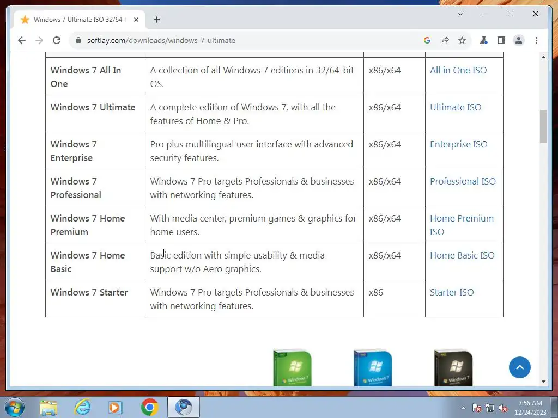Open the Starter ISO link
This screenshot has height=418, width=558.
[452, 292]
